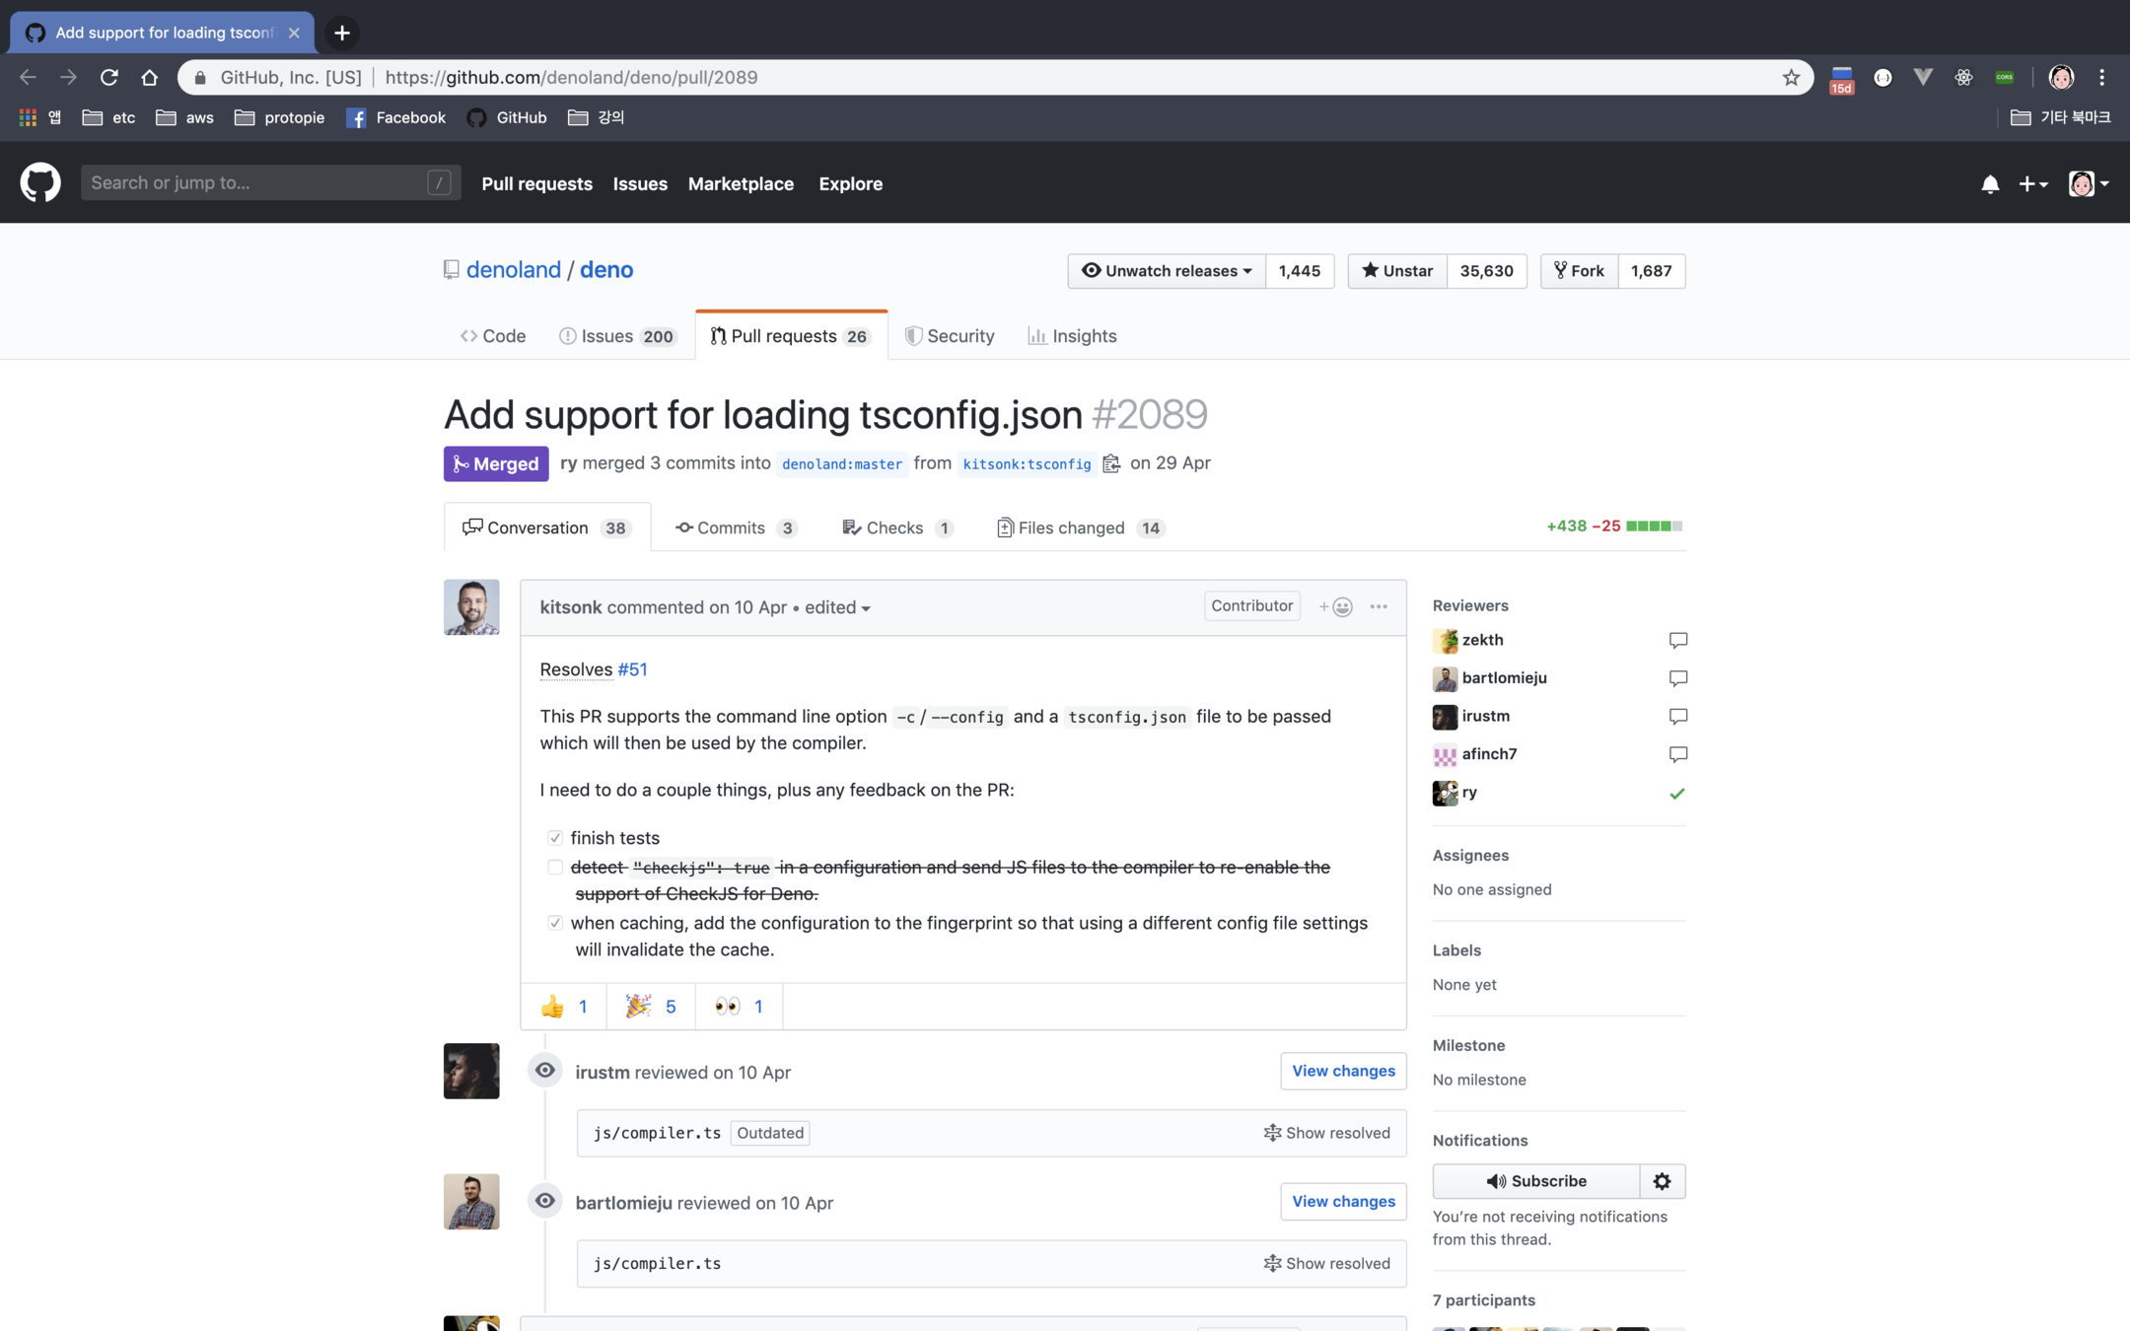
Task: Open the comment's three-dot options menu
Action: [1379, 606]
